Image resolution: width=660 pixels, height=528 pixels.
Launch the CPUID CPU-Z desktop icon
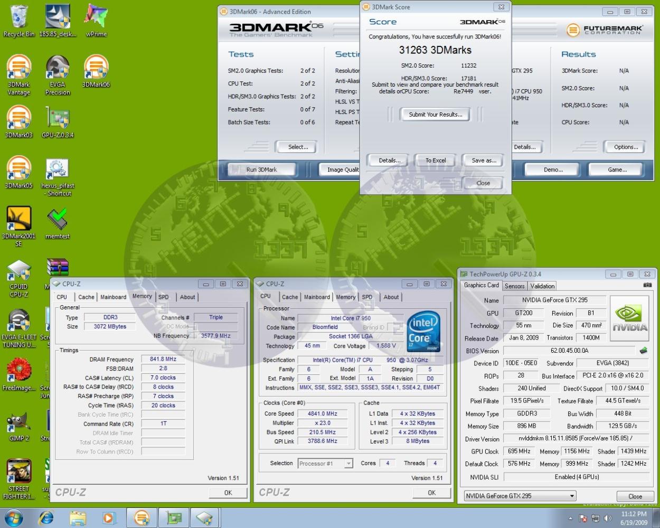pyautogui.click(x=19, y=278)
